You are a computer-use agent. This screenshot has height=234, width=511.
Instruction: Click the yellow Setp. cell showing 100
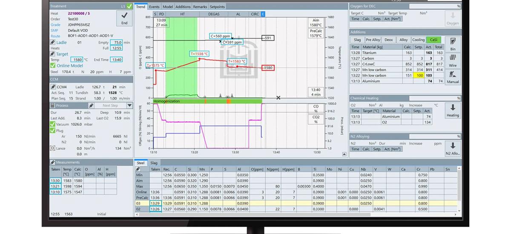tap(419, 75)
